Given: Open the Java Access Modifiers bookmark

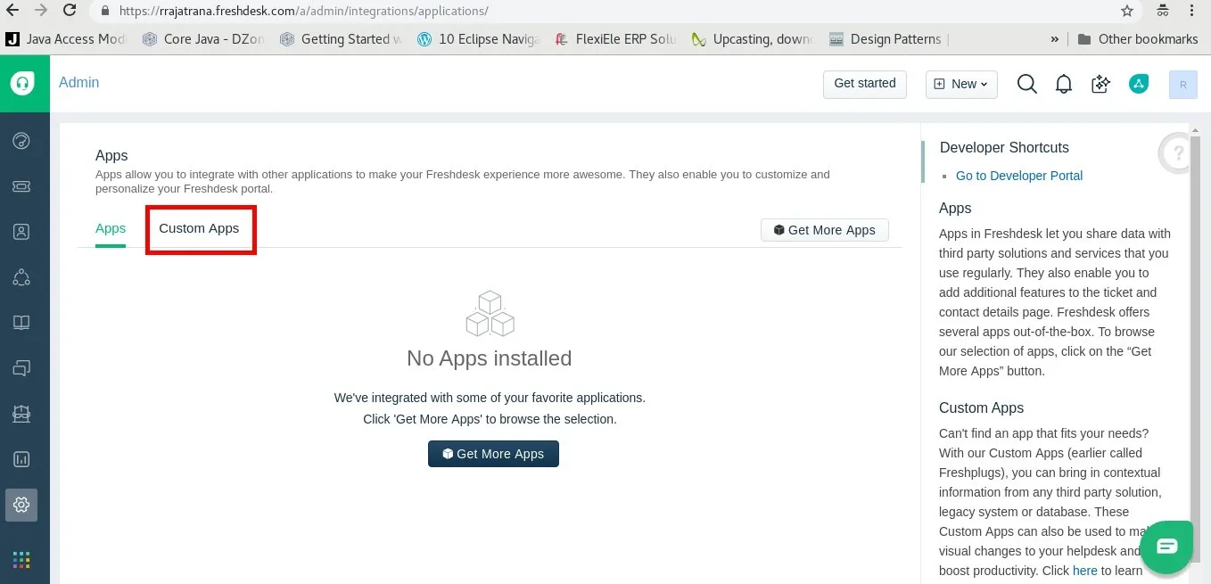Looking at the screenshot, I should pyautogui.click(x=67, y=39).
